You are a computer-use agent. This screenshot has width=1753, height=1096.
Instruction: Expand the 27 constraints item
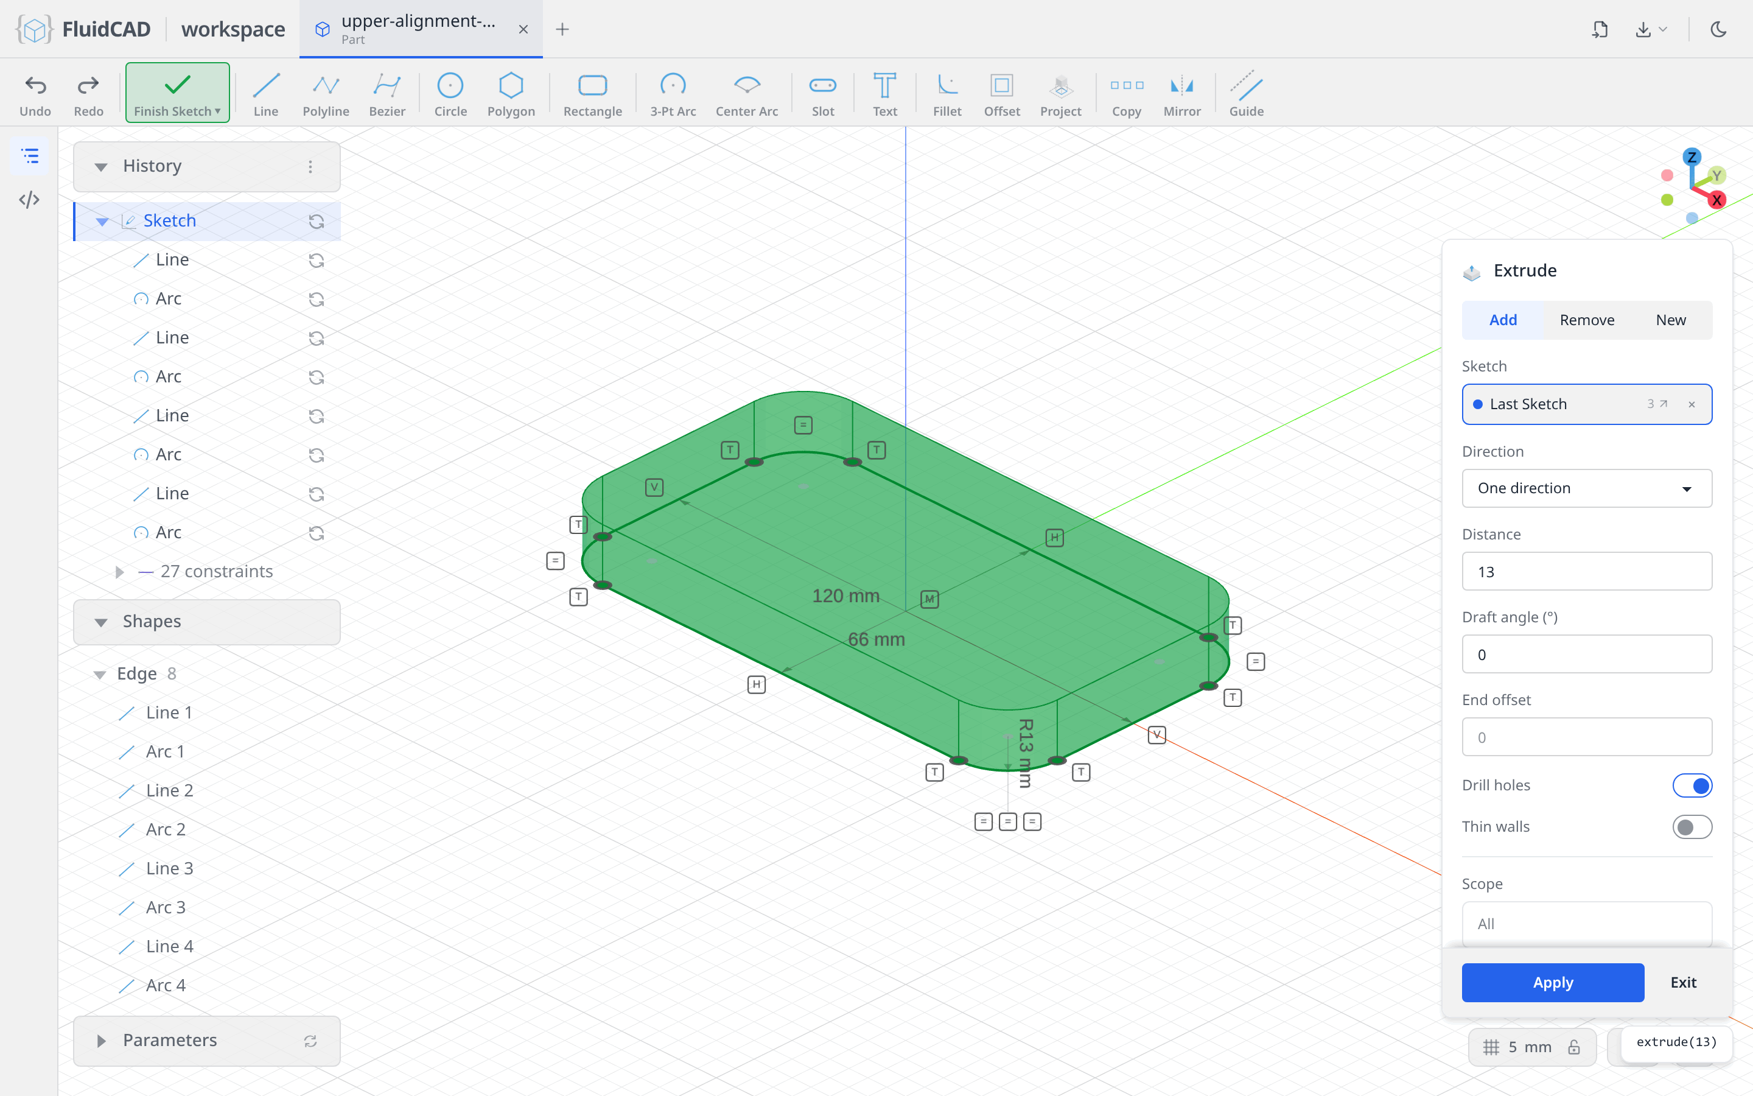pos(119,572)
